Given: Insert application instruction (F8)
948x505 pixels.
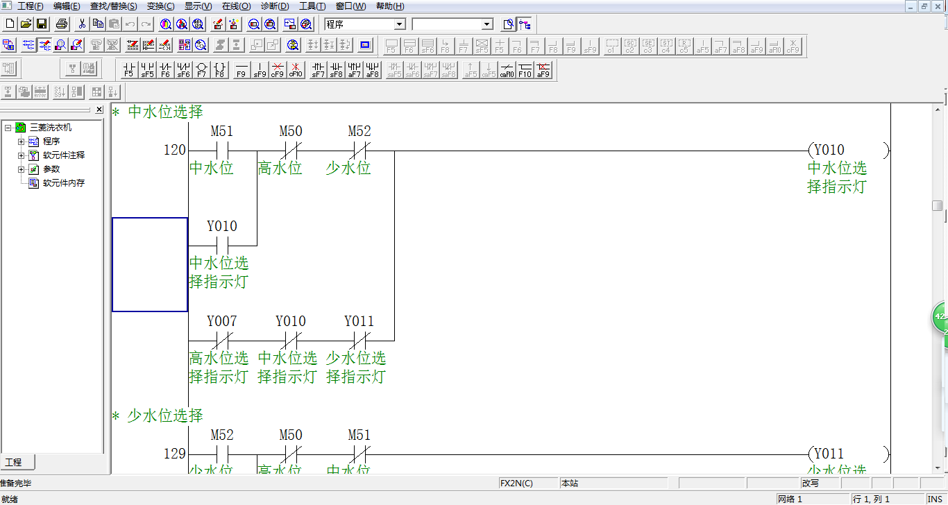Looking at the screenshot, I should (219, 69).
